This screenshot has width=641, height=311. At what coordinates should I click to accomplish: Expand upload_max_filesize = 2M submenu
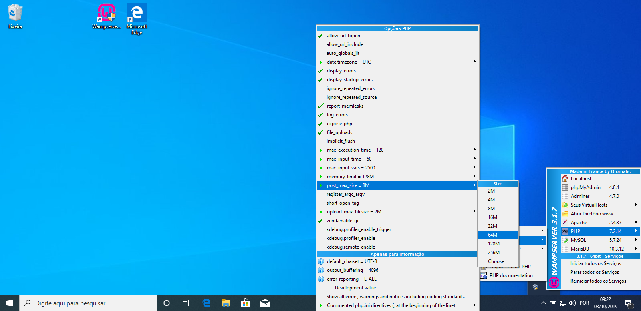point(397,212)
